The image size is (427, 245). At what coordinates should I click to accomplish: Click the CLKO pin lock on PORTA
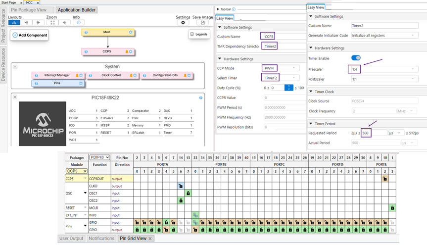pyautogui.click(x=181, y=186)
